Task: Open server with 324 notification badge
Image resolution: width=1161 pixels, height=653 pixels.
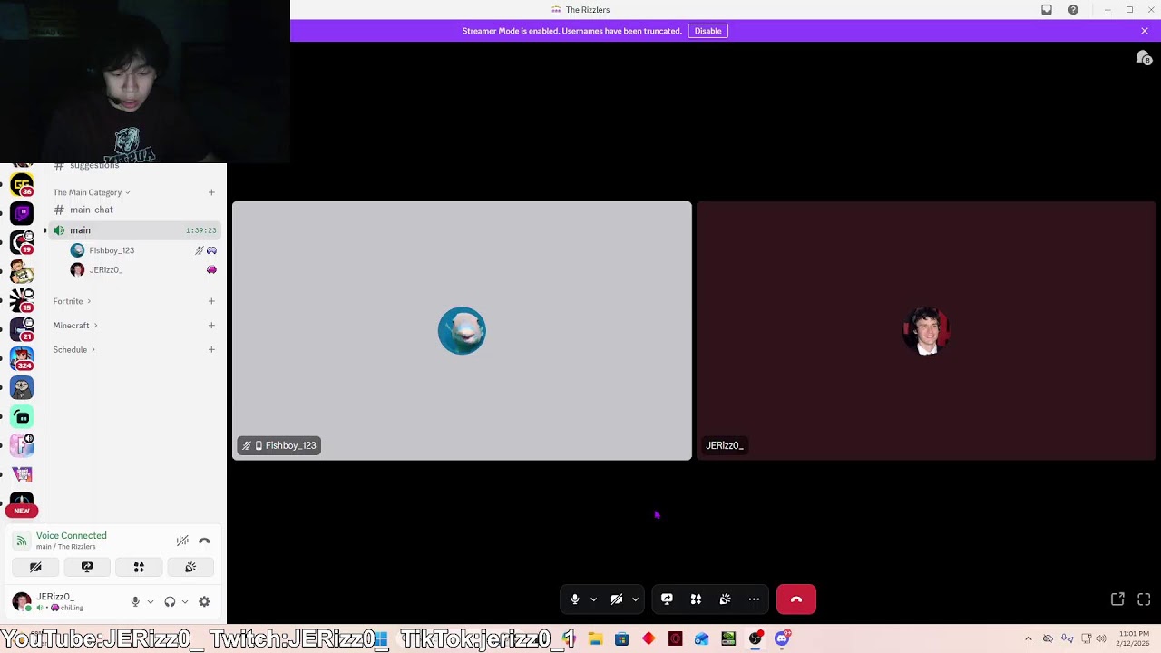Action: pyautogui.click(x=22, y=358)
